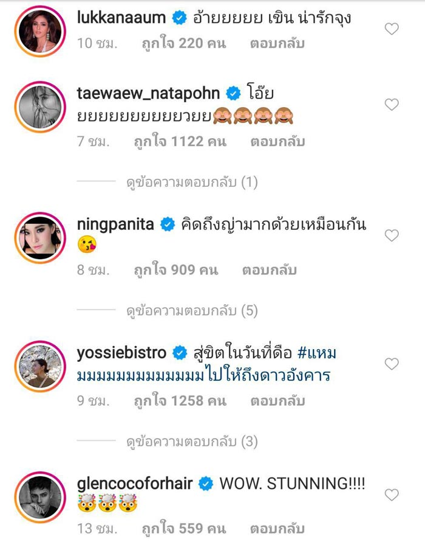Click the verified badge next to lukkanaaum
Image resolution: width=425 pixels, height=559 pixels.
coord(177,16)
